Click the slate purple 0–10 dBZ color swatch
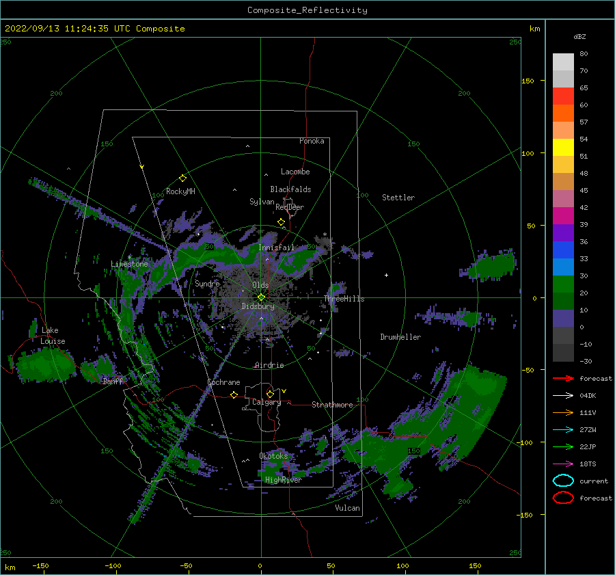The width and height of the screenshot is (615, 575). click(x=563, y=319)
